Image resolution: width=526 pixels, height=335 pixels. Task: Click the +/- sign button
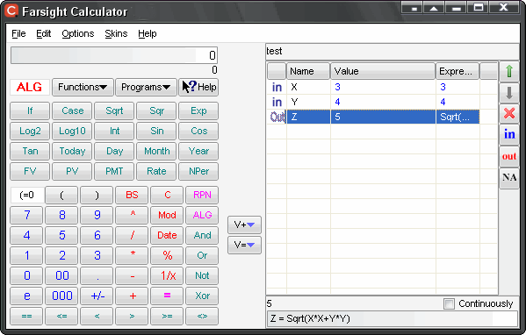97,296
